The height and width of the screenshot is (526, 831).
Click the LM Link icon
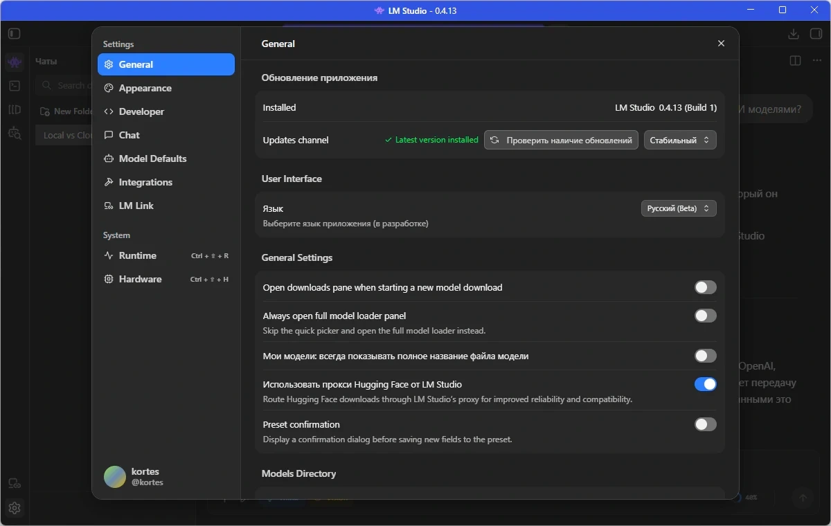tap(109, 206)
